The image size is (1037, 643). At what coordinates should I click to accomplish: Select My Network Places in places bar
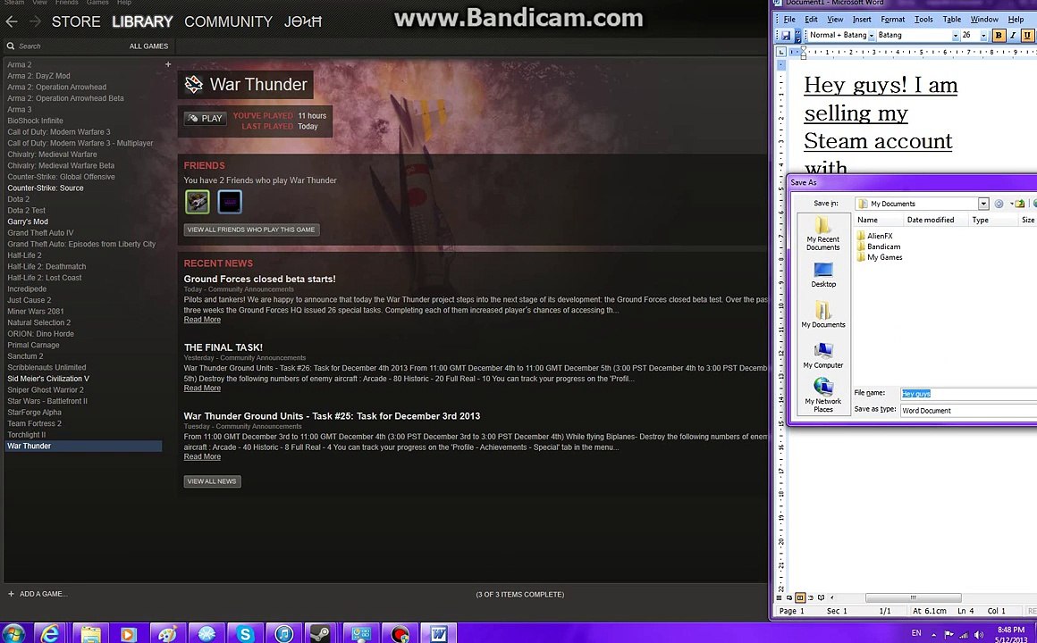point(823,396)
